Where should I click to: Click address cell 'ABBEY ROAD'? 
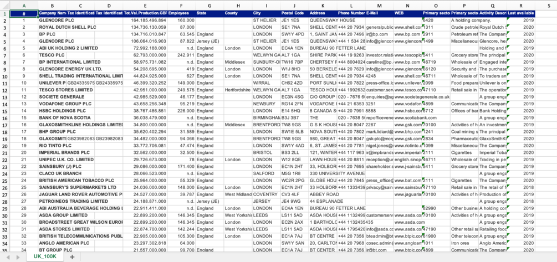(x=323, y=194)
